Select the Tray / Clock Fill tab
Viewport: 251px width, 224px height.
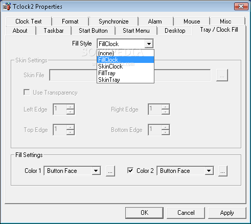coord(219,30)
